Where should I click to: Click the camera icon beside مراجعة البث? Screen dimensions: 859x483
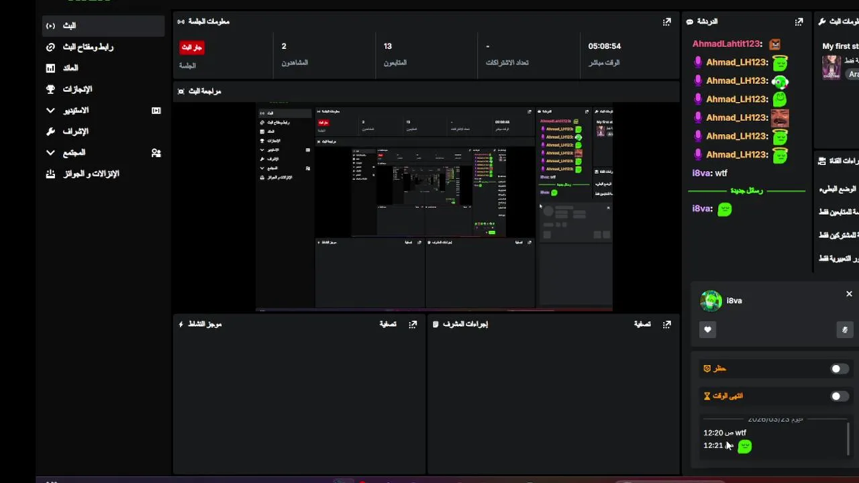(x=181, y=91)
